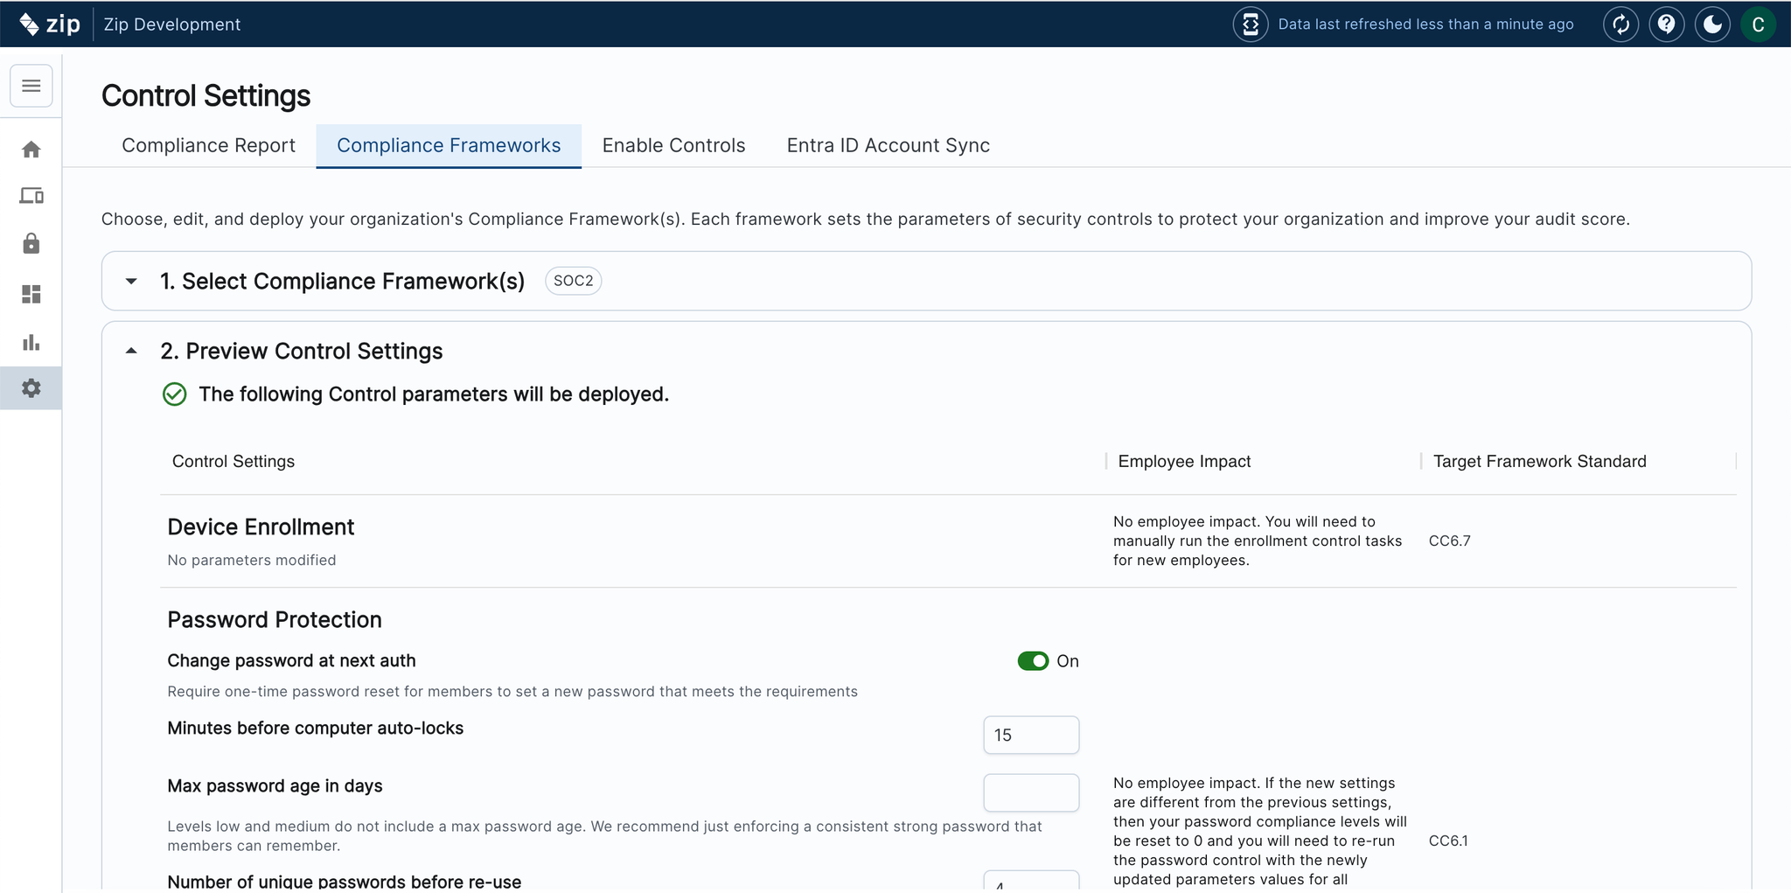1791x893 pixels.
Task: Go to Home via sidebar house icon
Action: tap(31, 150)
